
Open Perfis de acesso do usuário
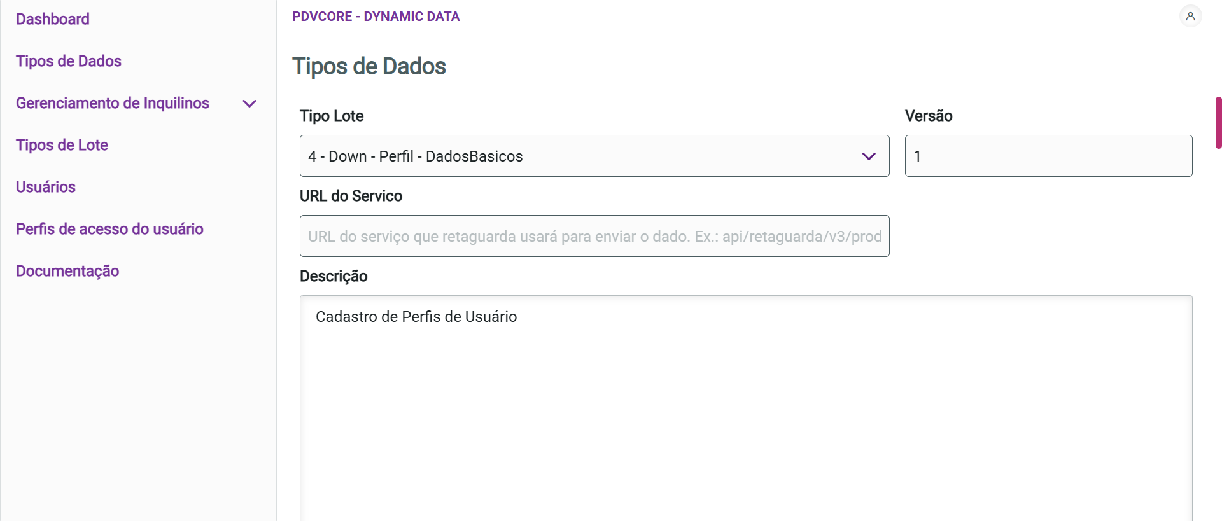click(x=109, y=229)
